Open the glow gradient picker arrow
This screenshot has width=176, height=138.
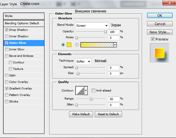click(115, 45)
